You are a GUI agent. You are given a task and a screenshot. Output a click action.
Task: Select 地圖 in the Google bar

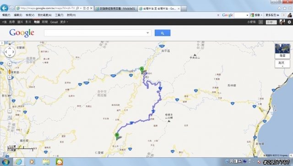37,22
